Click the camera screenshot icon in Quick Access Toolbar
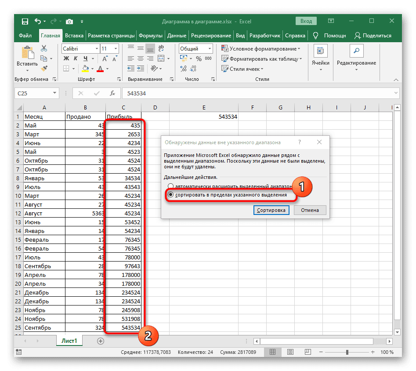 click(x=69, y=21)
